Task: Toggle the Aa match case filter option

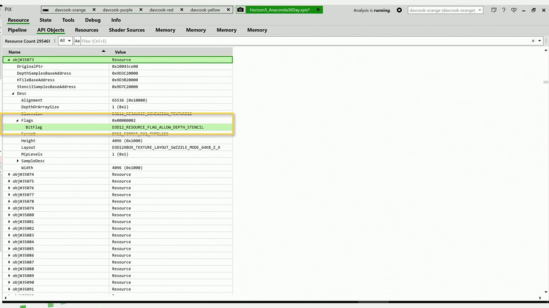Action: [x=77, y=41]
